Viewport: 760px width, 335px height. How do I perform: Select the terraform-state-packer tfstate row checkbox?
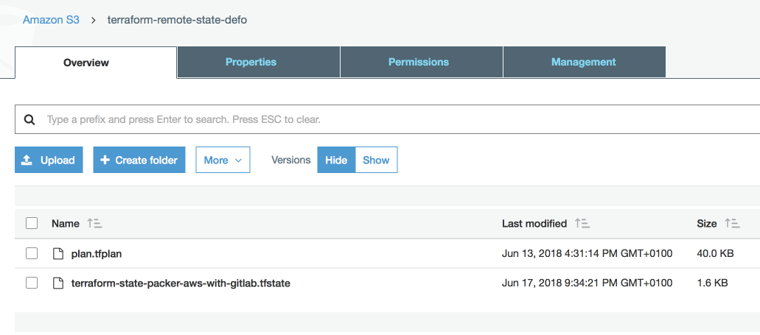coord(32,283)
